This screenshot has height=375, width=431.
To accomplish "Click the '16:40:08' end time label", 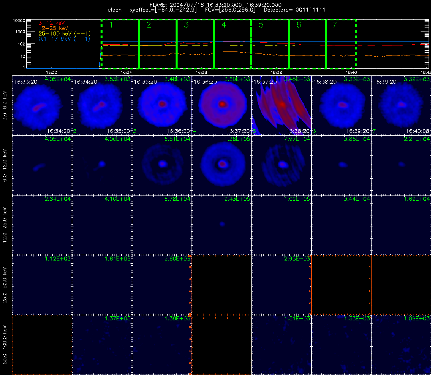I will (418, 131).
